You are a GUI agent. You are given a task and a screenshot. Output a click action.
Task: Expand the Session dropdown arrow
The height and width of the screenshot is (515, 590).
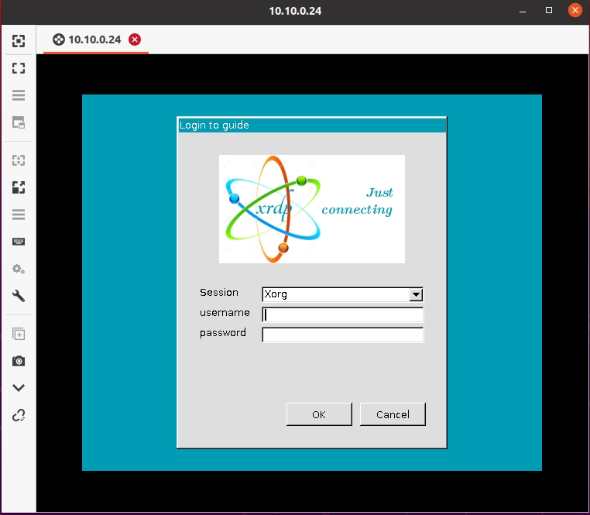click(x=416, y=294)
